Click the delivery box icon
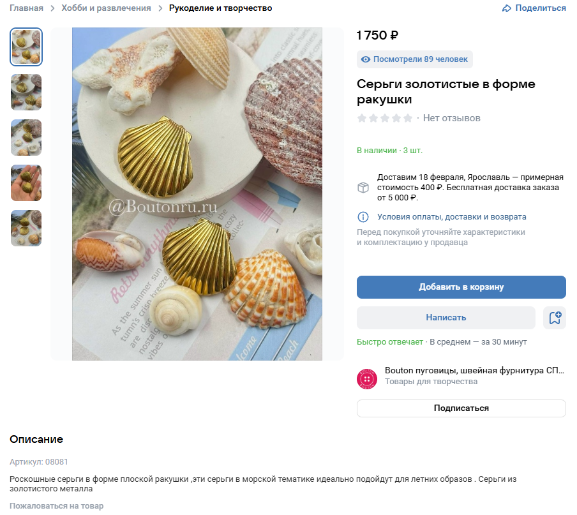Viewport: 577px width, 515px height. click(363, 188)
